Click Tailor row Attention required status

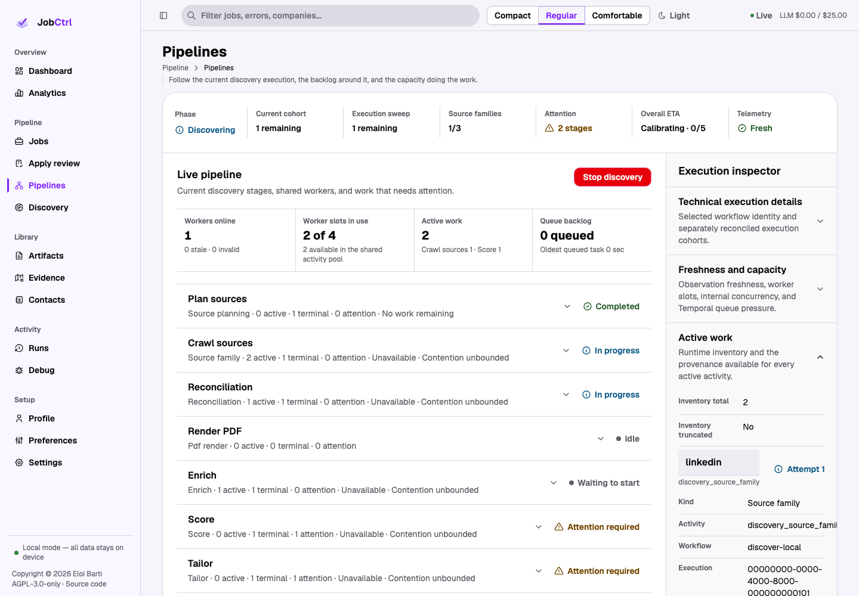tap(597, 571)
